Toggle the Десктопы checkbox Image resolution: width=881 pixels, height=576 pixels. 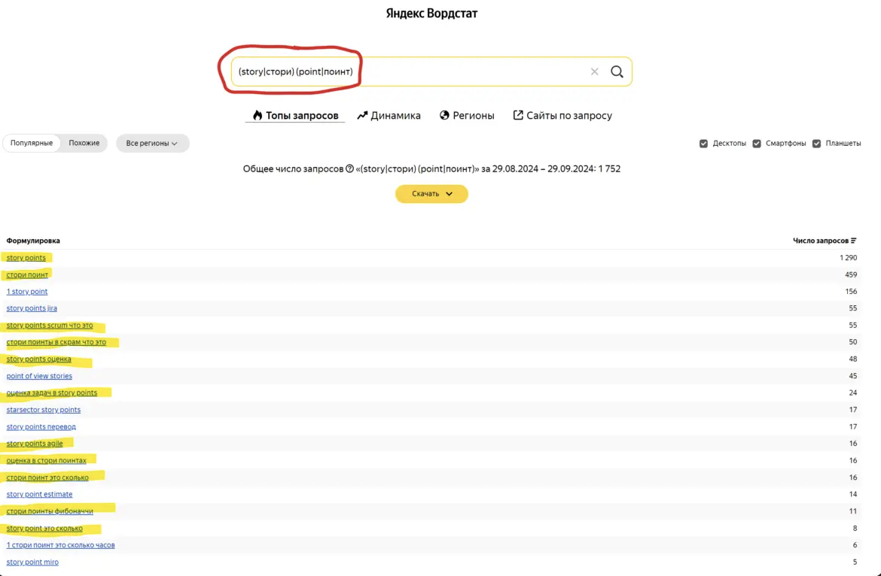click(x=703, y=144)
